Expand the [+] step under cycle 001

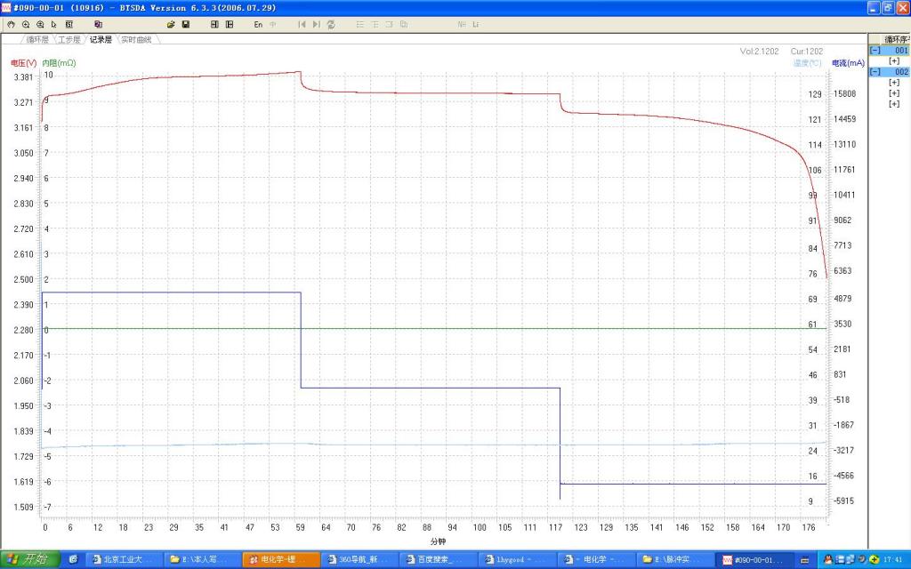[x=894, y=61]
